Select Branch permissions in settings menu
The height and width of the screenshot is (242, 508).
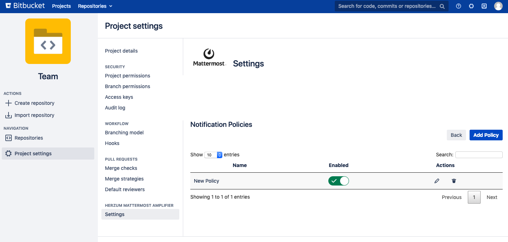coord(127,86)
